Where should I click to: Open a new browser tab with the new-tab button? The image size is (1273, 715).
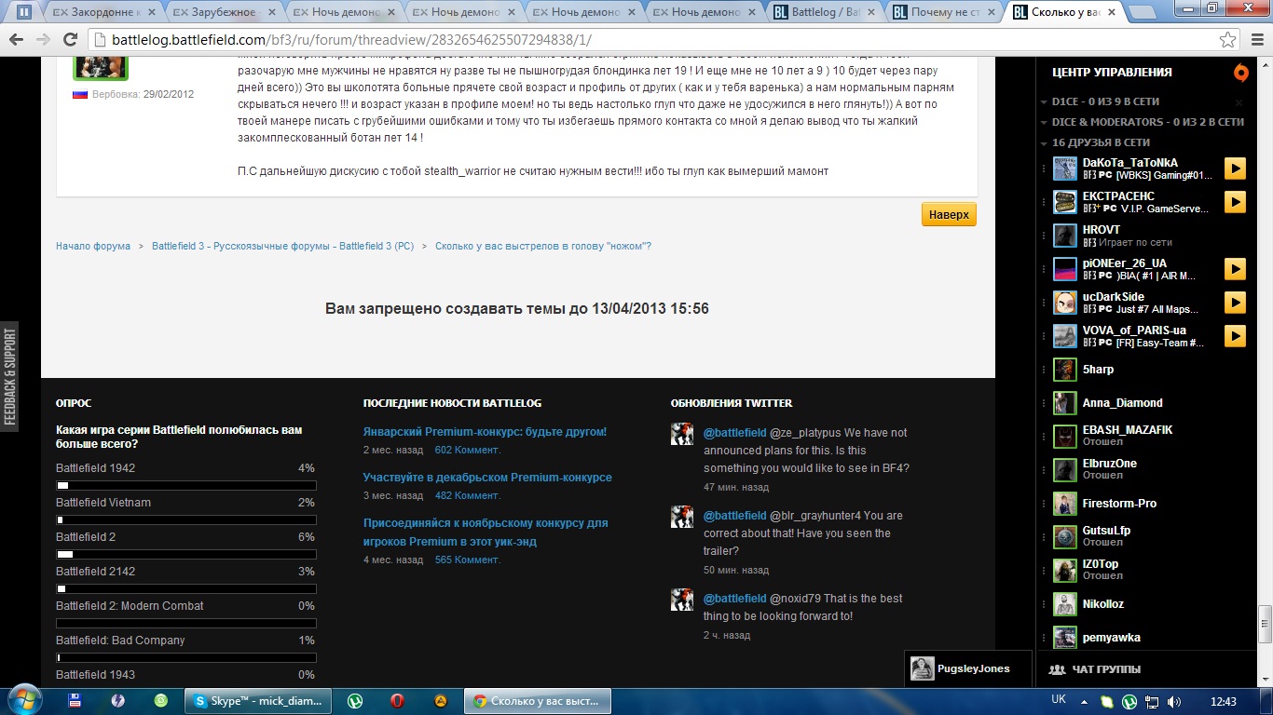point(1143,12)
